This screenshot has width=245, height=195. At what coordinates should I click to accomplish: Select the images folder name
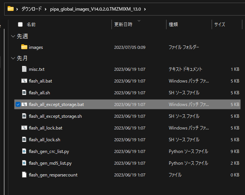click(x=36, y=47)
